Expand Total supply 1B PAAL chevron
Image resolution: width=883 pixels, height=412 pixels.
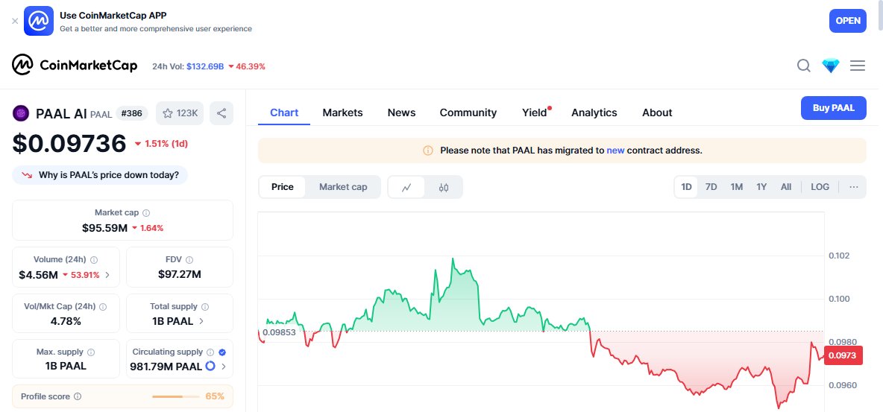[x=201, y=321]
